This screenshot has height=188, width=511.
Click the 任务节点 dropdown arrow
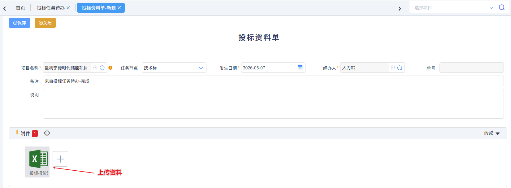pos(201,68)
